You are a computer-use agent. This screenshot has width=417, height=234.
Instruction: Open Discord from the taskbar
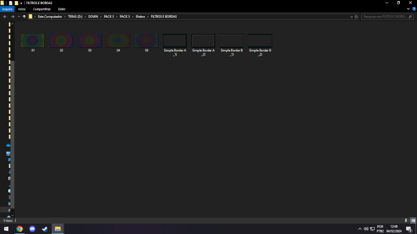pos(32,229)
